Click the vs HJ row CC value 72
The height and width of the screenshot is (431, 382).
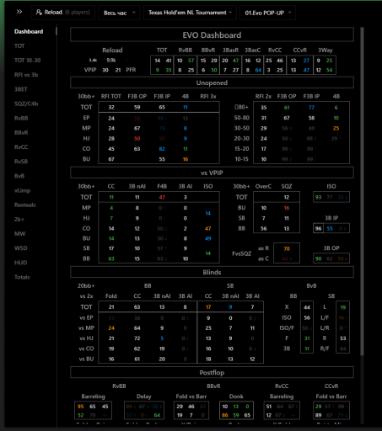coord(137,338)
